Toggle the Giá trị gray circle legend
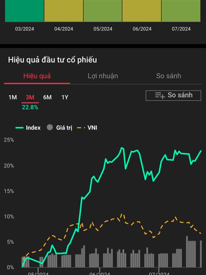The image size is (206, 275). pos(50,128)
